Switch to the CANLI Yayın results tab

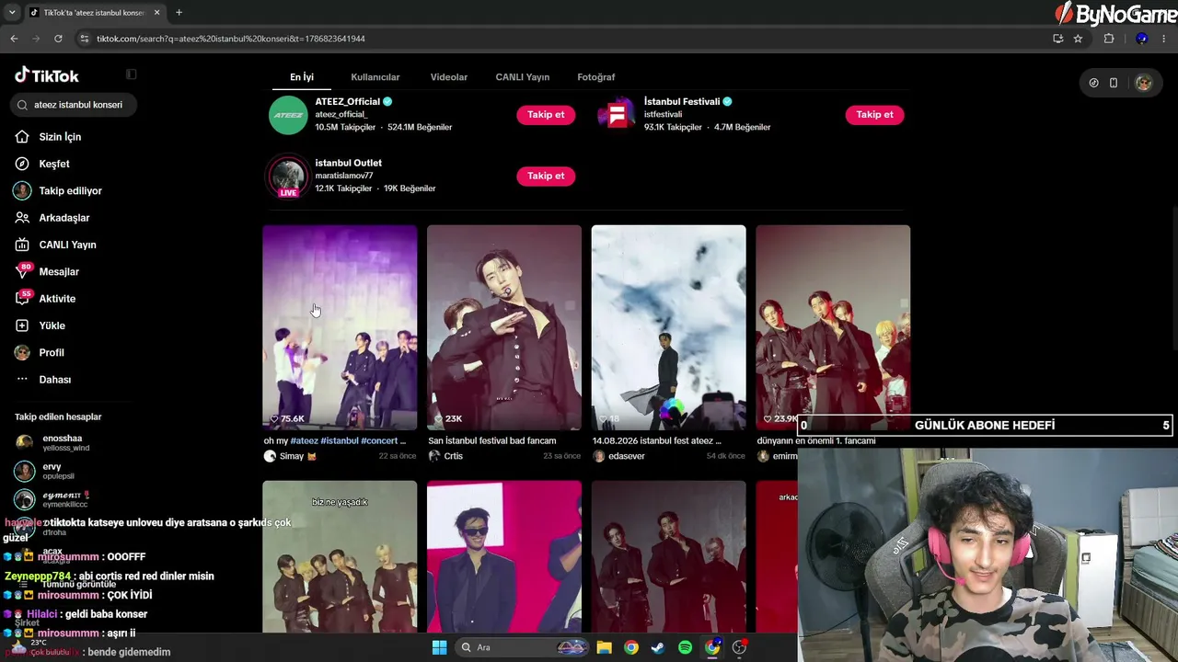point(523,77)
